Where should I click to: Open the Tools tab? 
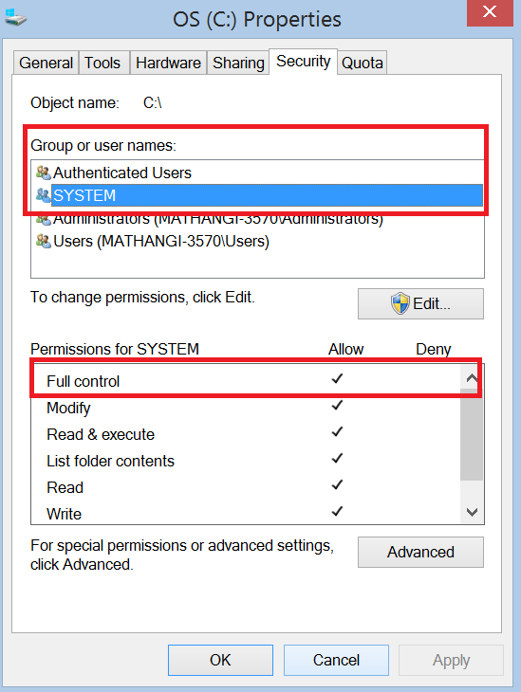coord(102,63)
